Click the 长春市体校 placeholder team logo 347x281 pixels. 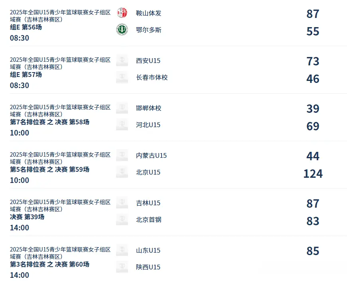coord(122,77)
